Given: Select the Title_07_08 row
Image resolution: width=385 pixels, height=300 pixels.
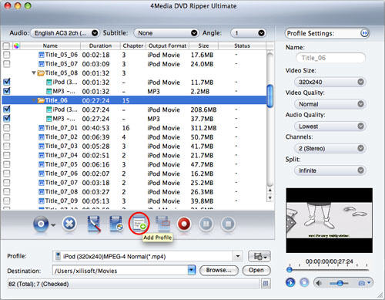Looking at the screenshot, I should (134, 192).
